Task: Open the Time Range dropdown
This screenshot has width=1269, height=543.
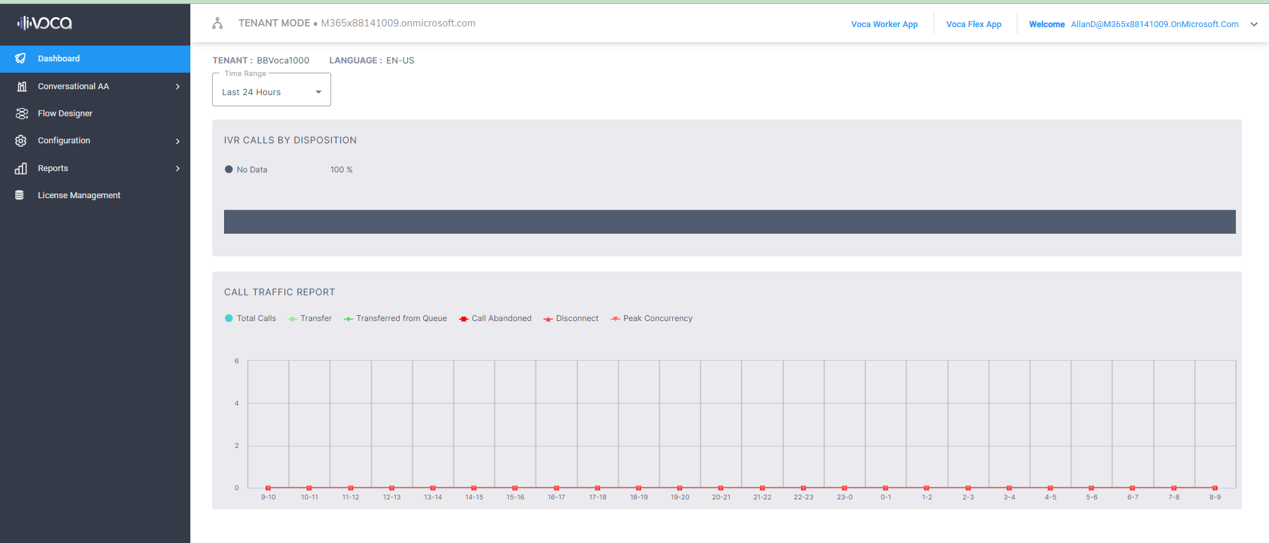Action: point(271,92)
